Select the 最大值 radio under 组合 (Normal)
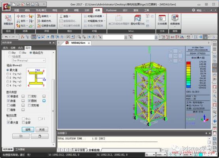The image size is (219, 158). (x=7, y=70)
